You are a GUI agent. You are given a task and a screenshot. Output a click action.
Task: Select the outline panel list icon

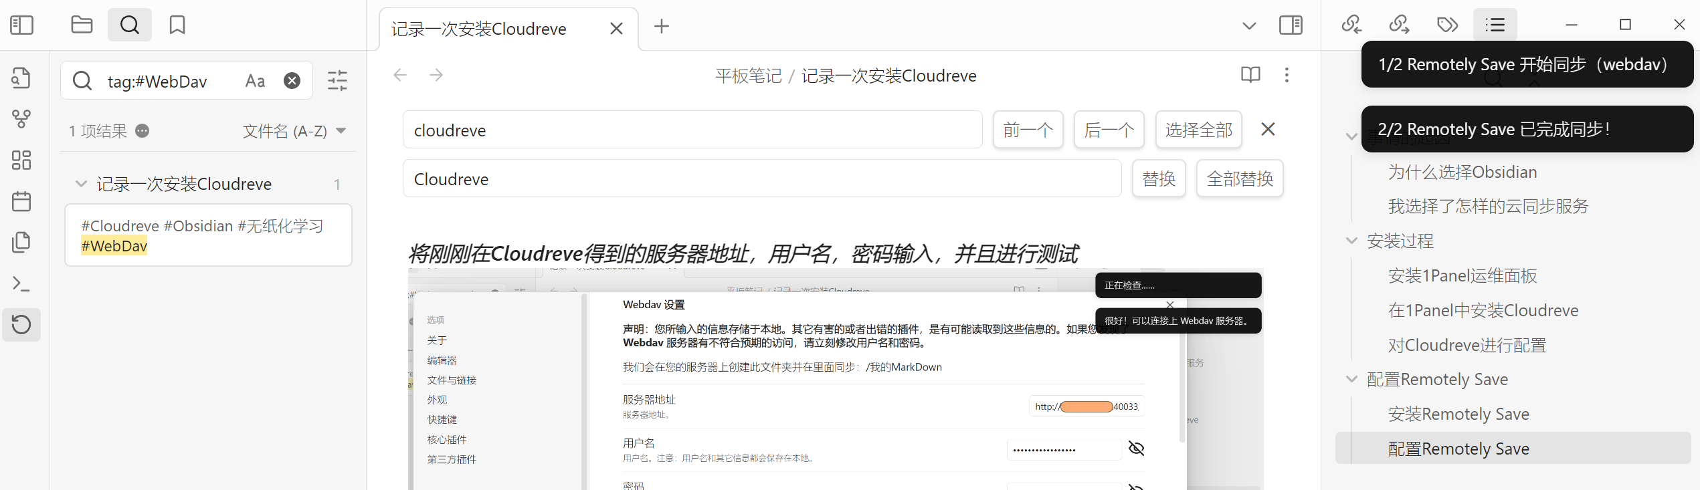1495,25
